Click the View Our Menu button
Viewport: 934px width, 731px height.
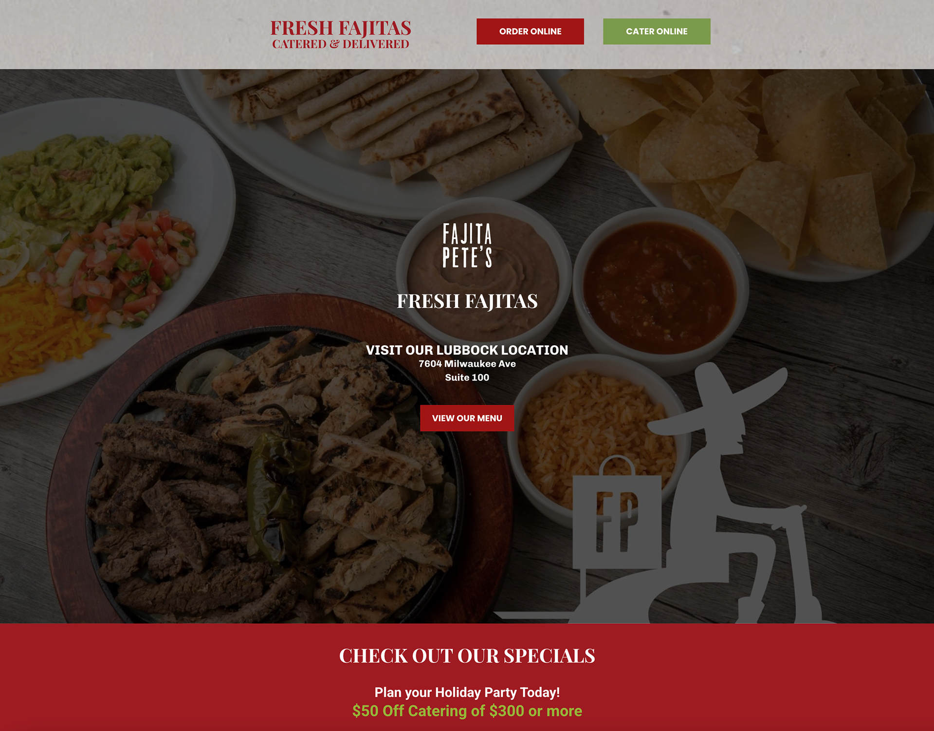467,418
